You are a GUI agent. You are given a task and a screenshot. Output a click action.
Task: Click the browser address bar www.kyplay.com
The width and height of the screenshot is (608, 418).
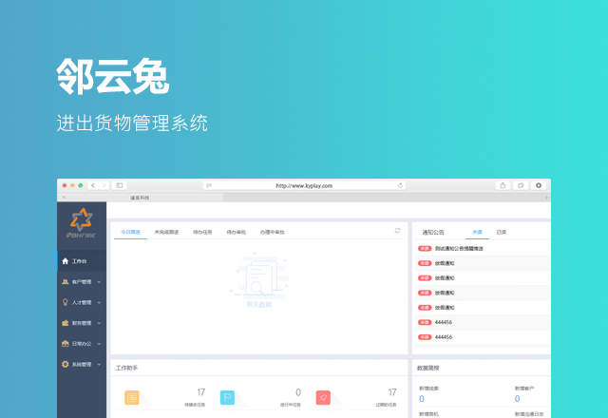coord(304,186)
